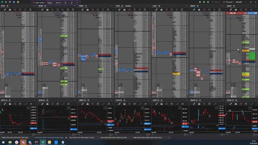Click the Запись button in recording toolbar
The width and height of the screenshot is (258, 145).
[58, 3]
